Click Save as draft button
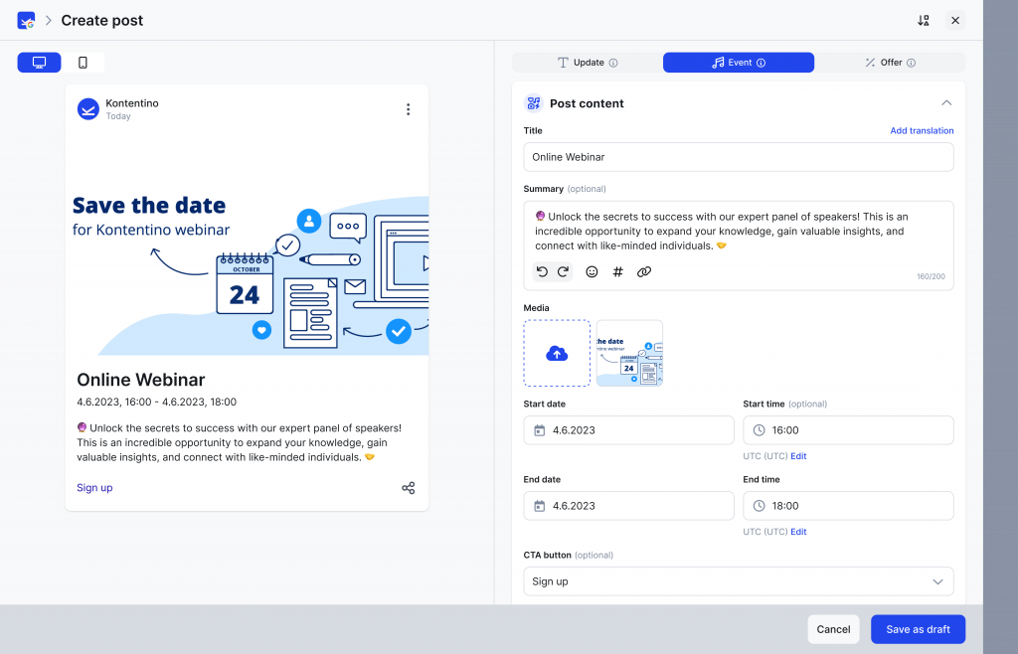This screenshot has height=654, width=1018. point(918,629)
